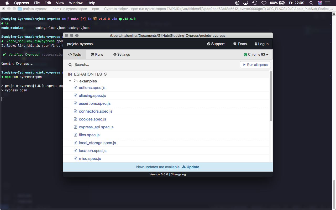The width and height of the screenshot is (336, 210).
Task: Open the actions.spec.js test file
Action: click(92, 88)
